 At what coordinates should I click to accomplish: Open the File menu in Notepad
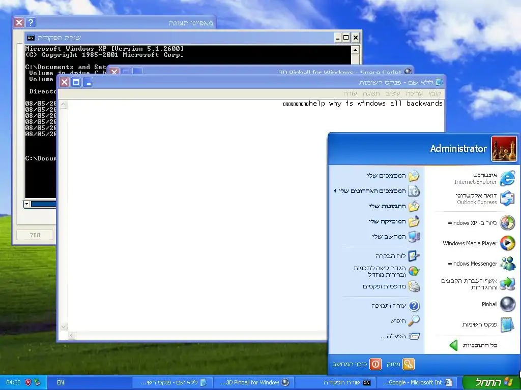tap(435, 93)
